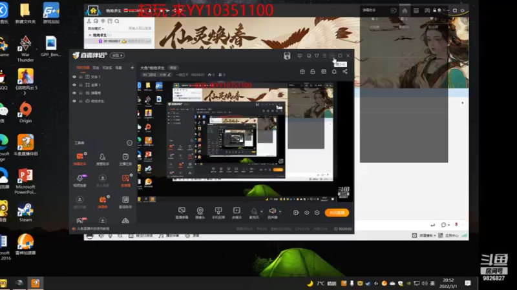Viewport: 517px width, 290px height.
Task: Lock the 弹幕秀 layer
Action: (81, 93)
